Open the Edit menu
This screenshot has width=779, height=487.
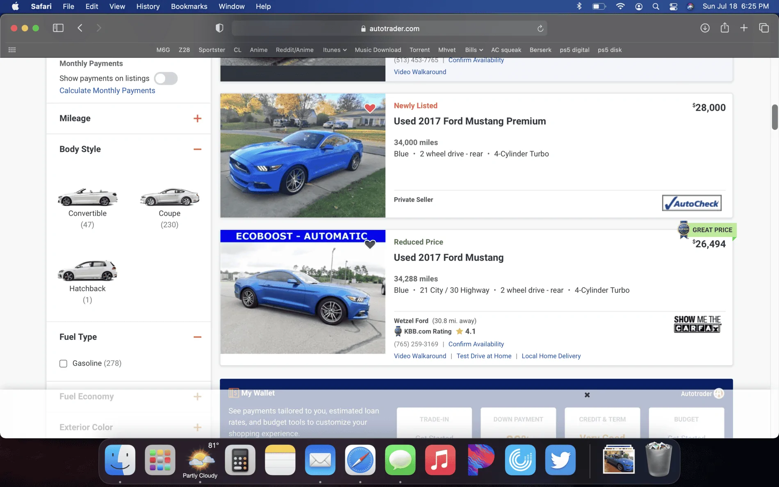[x=91, y=6]
